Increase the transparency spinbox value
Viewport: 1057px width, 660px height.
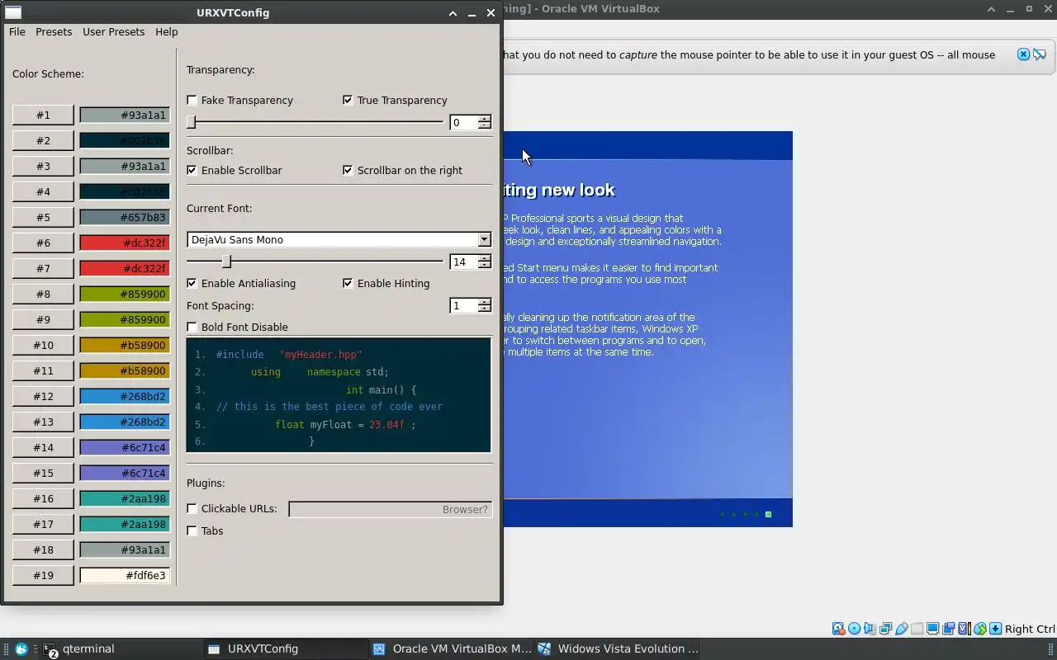point(485,119)
